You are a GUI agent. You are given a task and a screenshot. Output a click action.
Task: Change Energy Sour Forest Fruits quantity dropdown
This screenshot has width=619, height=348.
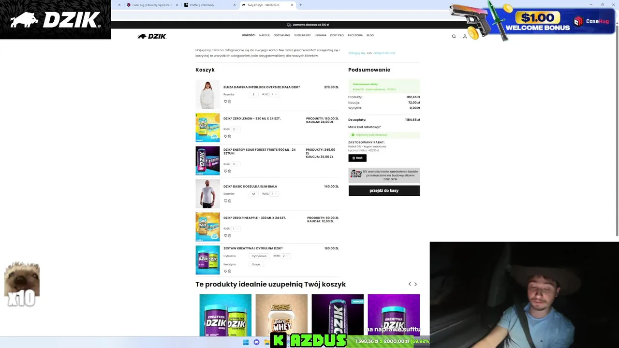[x=236, y=164]
